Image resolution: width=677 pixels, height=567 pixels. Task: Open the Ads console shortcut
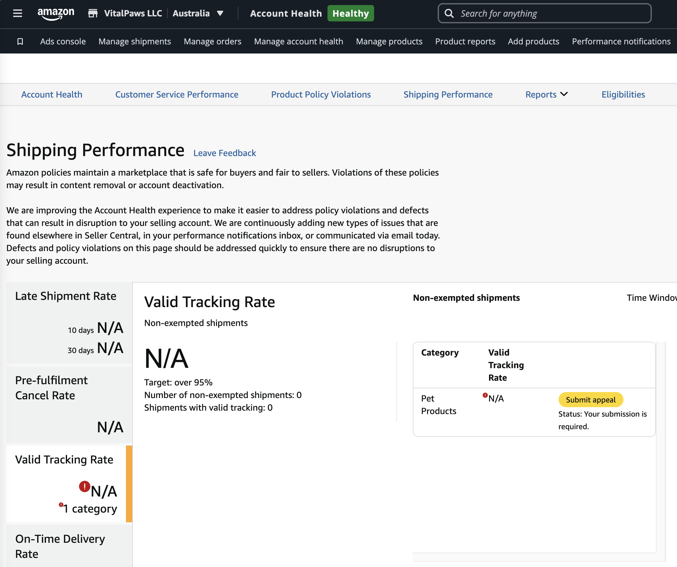63,42
